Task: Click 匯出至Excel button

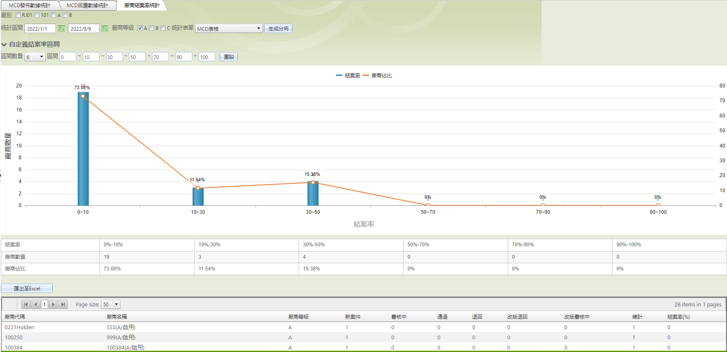Action: 27,288
